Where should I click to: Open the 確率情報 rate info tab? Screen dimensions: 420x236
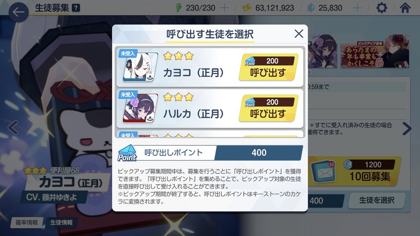click(26, 222)
